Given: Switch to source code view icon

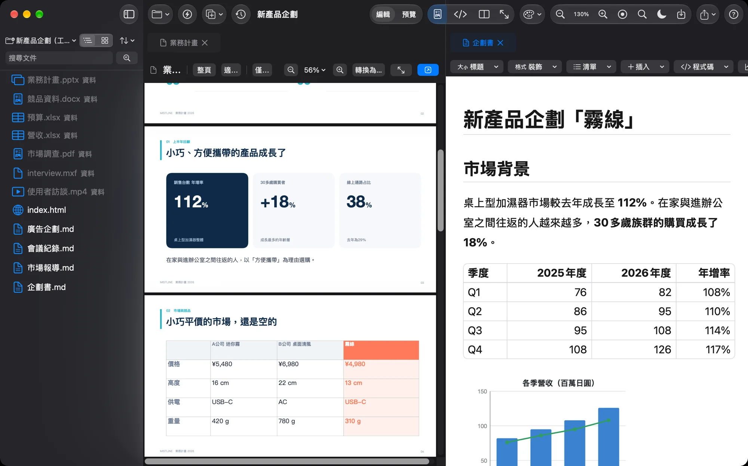Looking at the screenshot, I should pos(460,14).
